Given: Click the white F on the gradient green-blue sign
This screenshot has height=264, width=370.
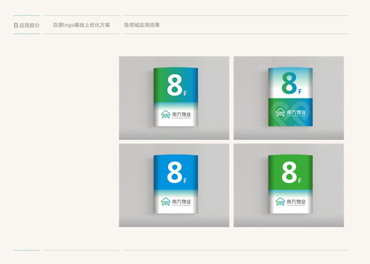Looking at the screenshot, I should click(x=185, y=94).
